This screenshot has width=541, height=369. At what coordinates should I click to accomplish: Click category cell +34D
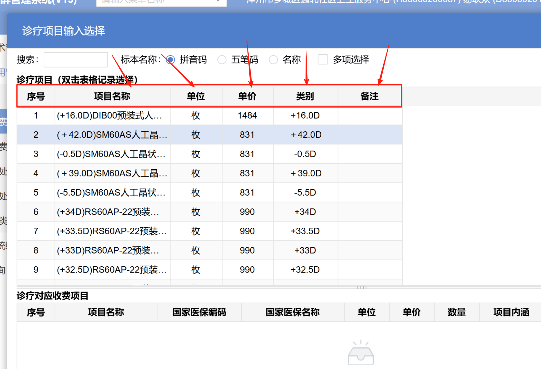305,212
